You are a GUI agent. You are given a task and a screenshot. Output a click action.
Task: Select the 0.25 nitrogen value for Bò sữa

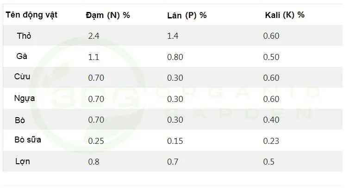(95, 141)
